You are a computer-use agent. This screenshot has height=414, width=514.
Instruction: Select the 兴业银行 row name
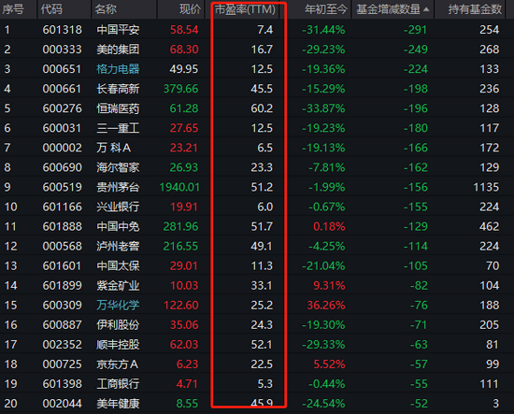click(118, 207)
